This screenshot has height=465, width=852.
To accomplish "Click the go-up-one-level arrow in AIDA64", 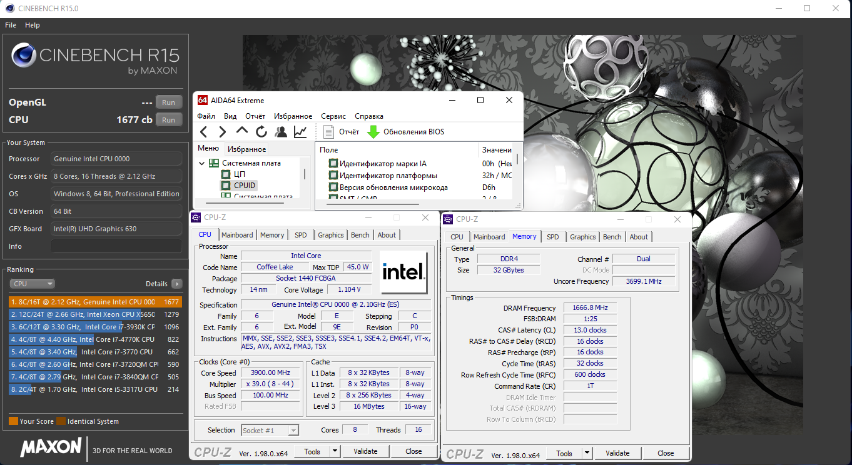I will pos(242,131).
